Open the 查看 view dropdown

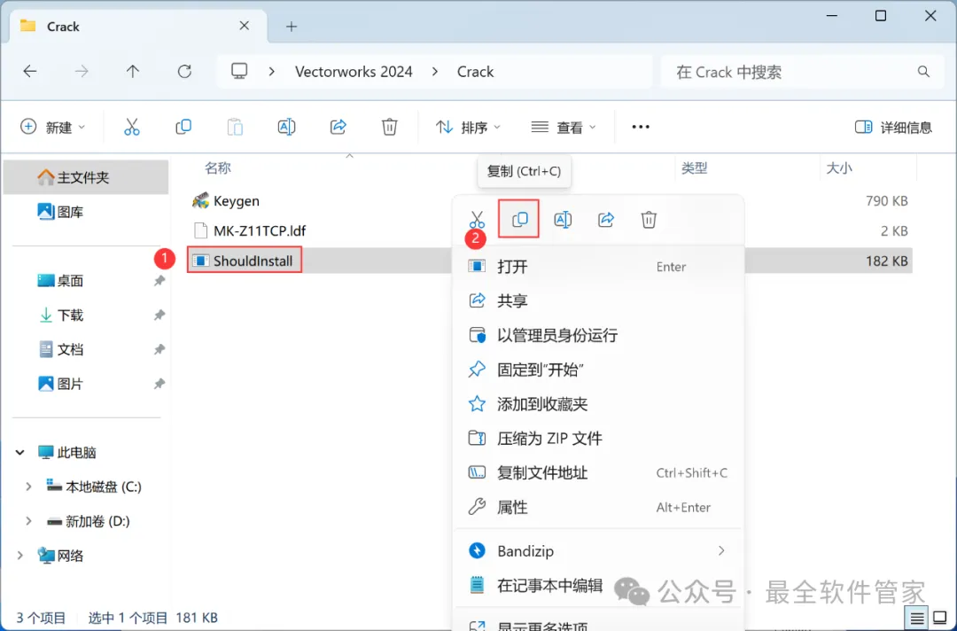[564, 127]
